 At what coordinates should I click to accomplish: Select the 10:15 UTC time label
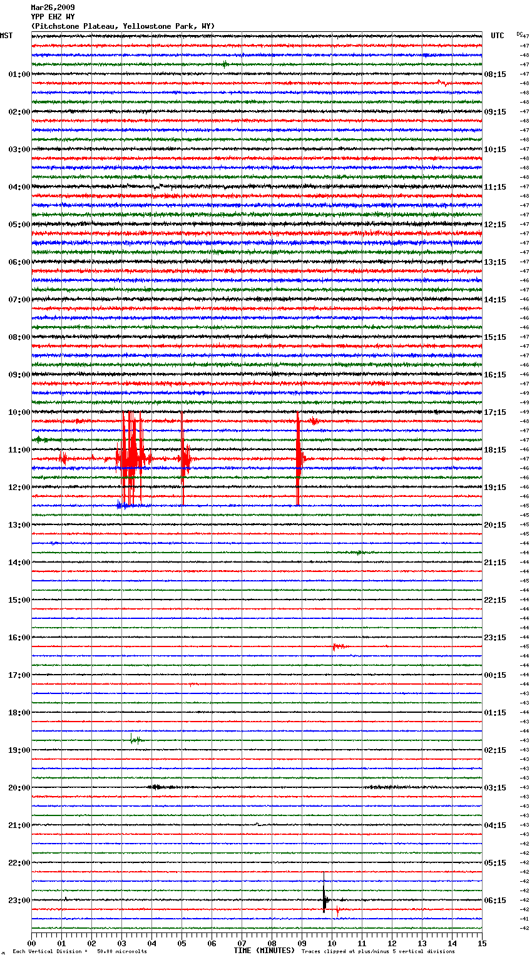(x=495, y=150)
